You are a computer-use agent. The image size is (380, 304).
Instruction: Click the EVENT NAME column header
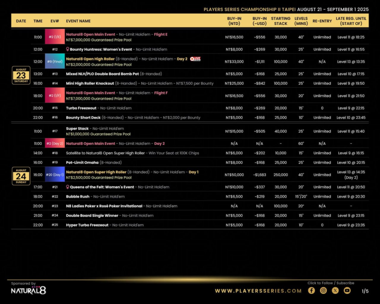tap(78, 21)
